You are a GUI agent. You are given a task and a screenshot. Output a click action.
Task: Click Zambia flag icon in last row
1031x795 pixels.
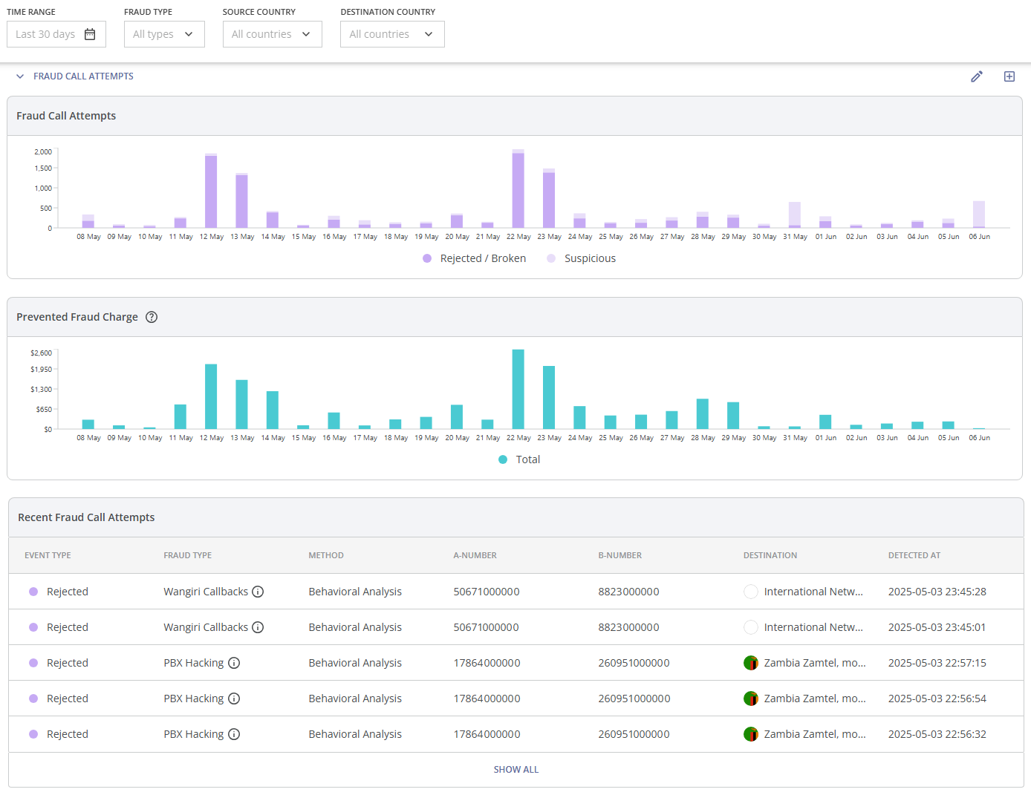[750, 734]
